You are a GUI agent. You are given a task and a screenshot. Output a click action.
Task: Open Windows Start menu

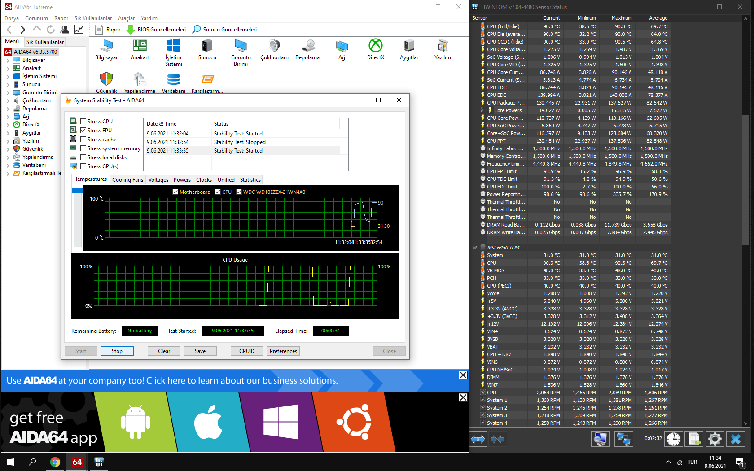coord(11,462)
